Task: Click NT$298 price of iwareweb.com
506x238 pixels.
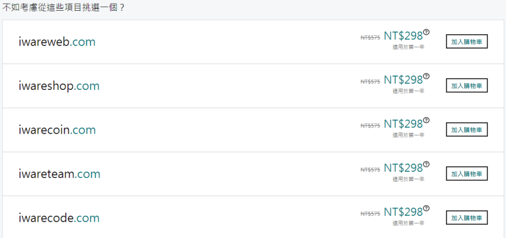Action: point(403,36)
